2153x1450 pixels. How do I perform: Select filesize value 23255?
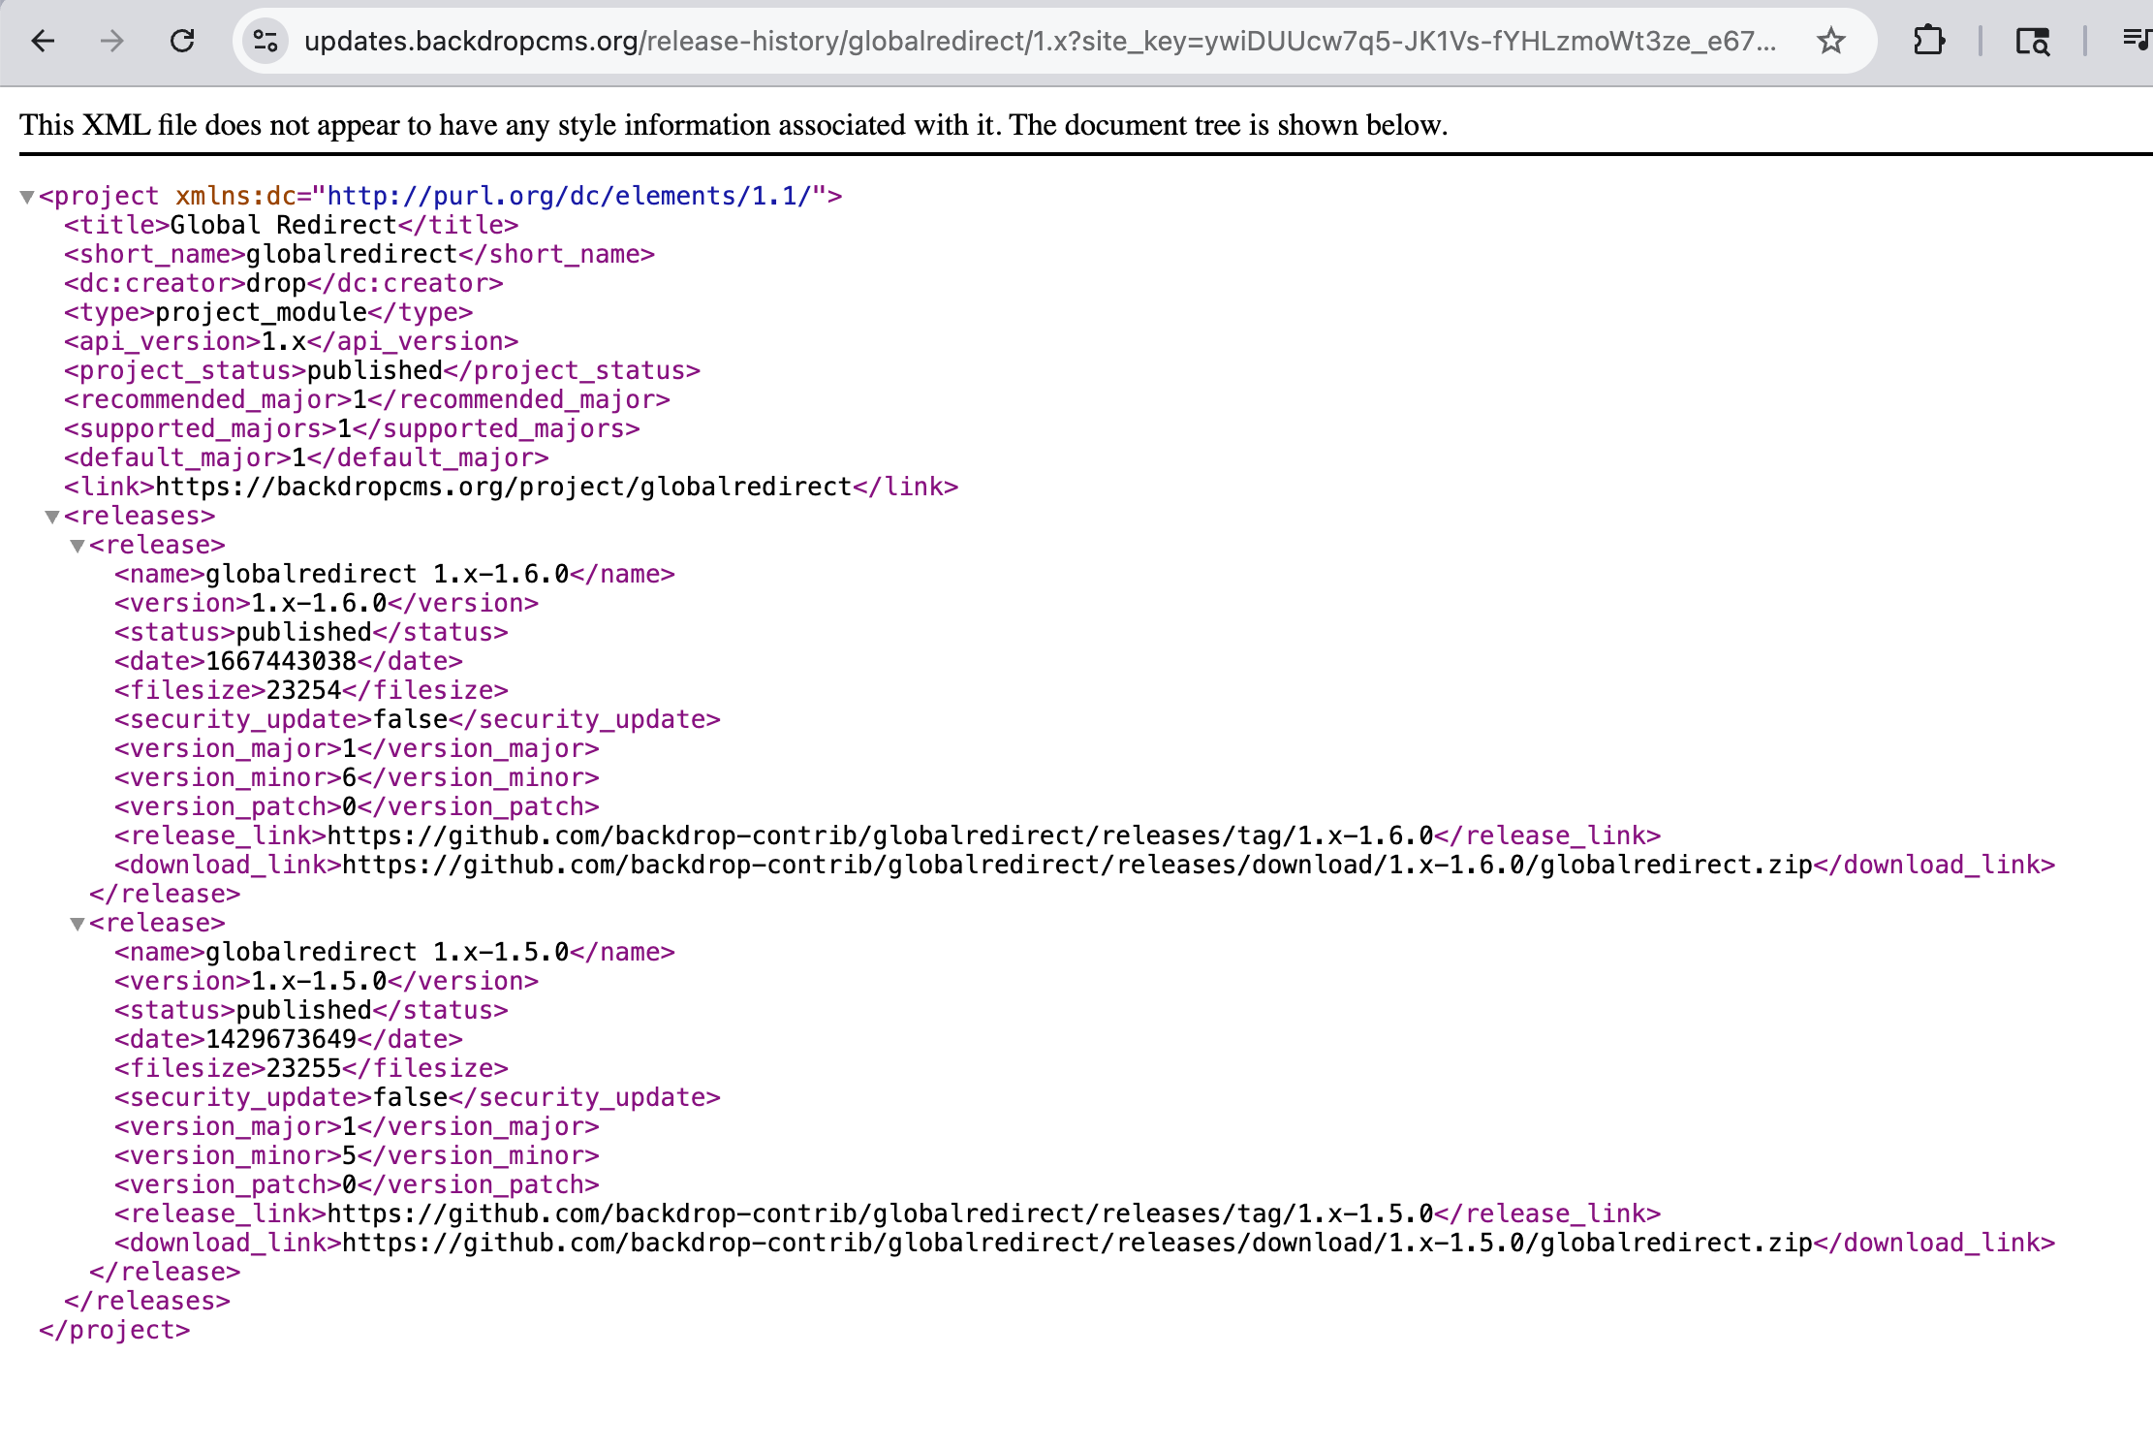click(304, 1068)
